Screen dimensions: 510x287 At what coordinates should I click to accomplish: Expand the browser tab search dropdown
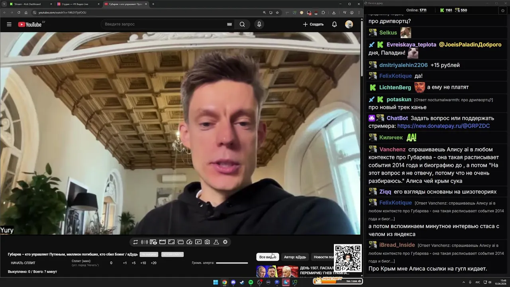4,4
